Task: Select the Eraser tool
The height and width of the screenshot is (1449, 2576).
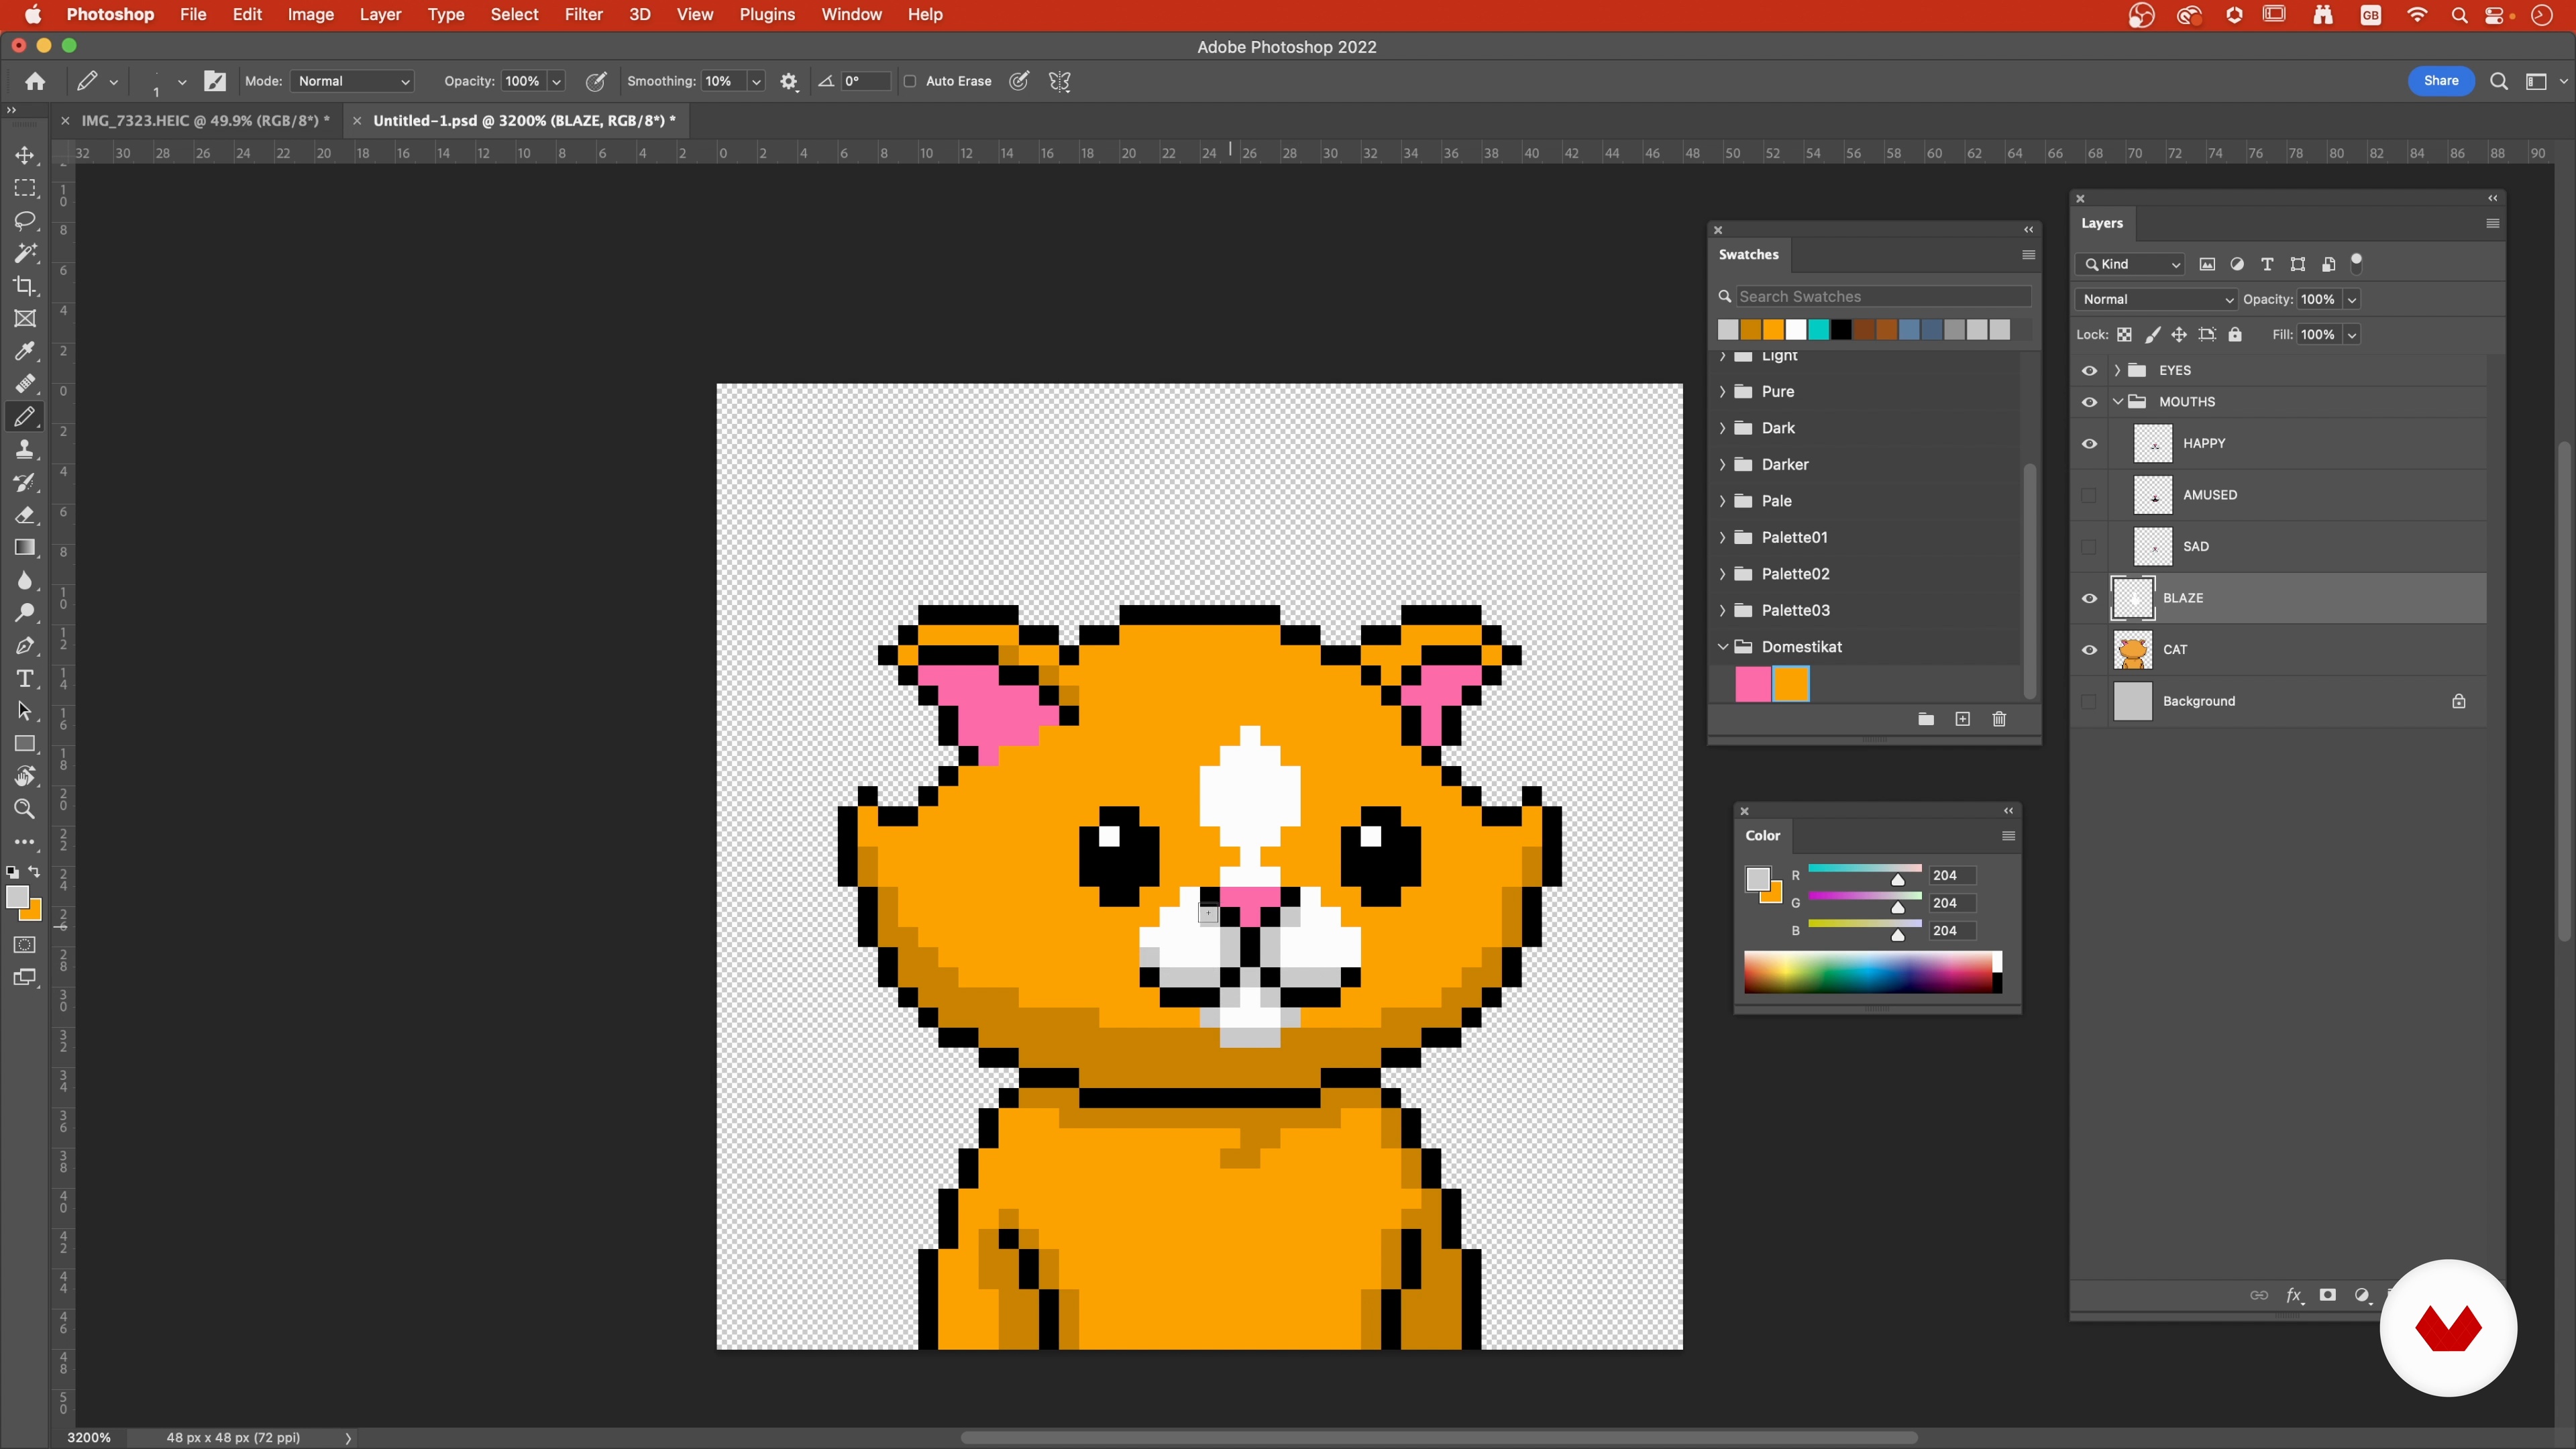Action: tap(25, 515)
